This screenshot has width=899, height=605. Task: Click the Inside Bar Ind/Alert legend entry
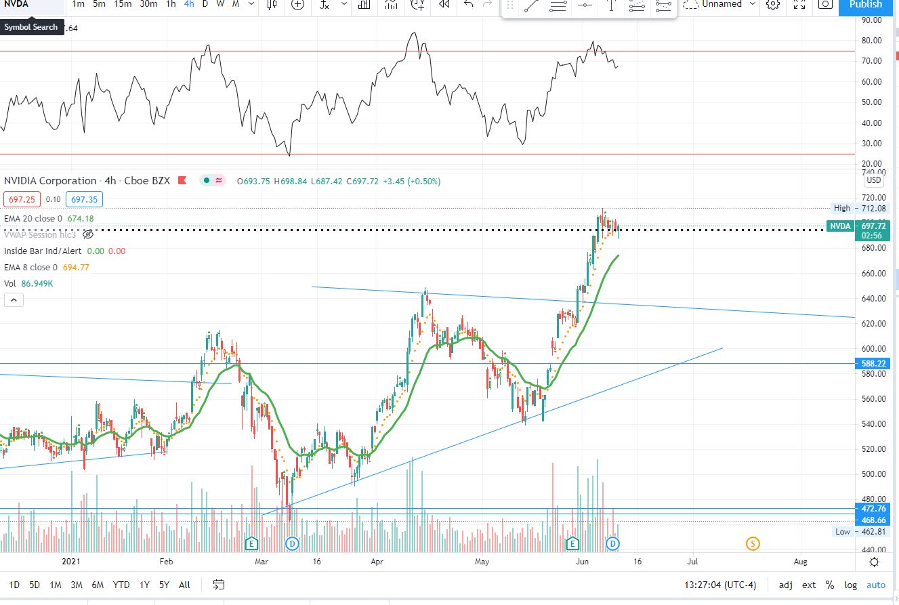click(x=65, y=251)
